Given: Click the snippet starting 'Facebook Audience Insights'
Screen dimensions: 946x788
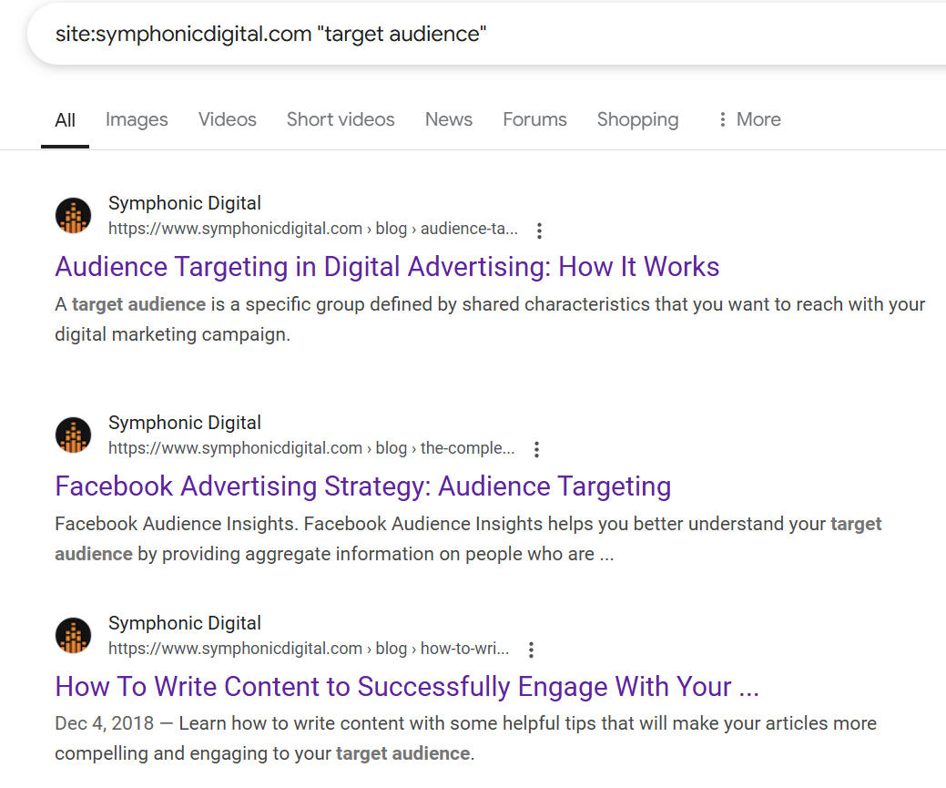Looking at the screenshot, I should pos(468,538).
